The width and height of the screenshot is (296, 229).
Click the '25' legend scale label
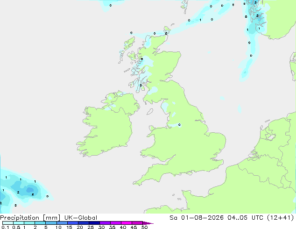91,227
